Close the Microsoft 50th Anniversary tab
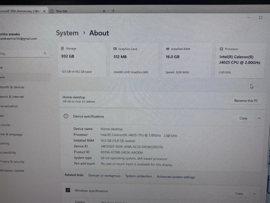 (x=44, y=11)
